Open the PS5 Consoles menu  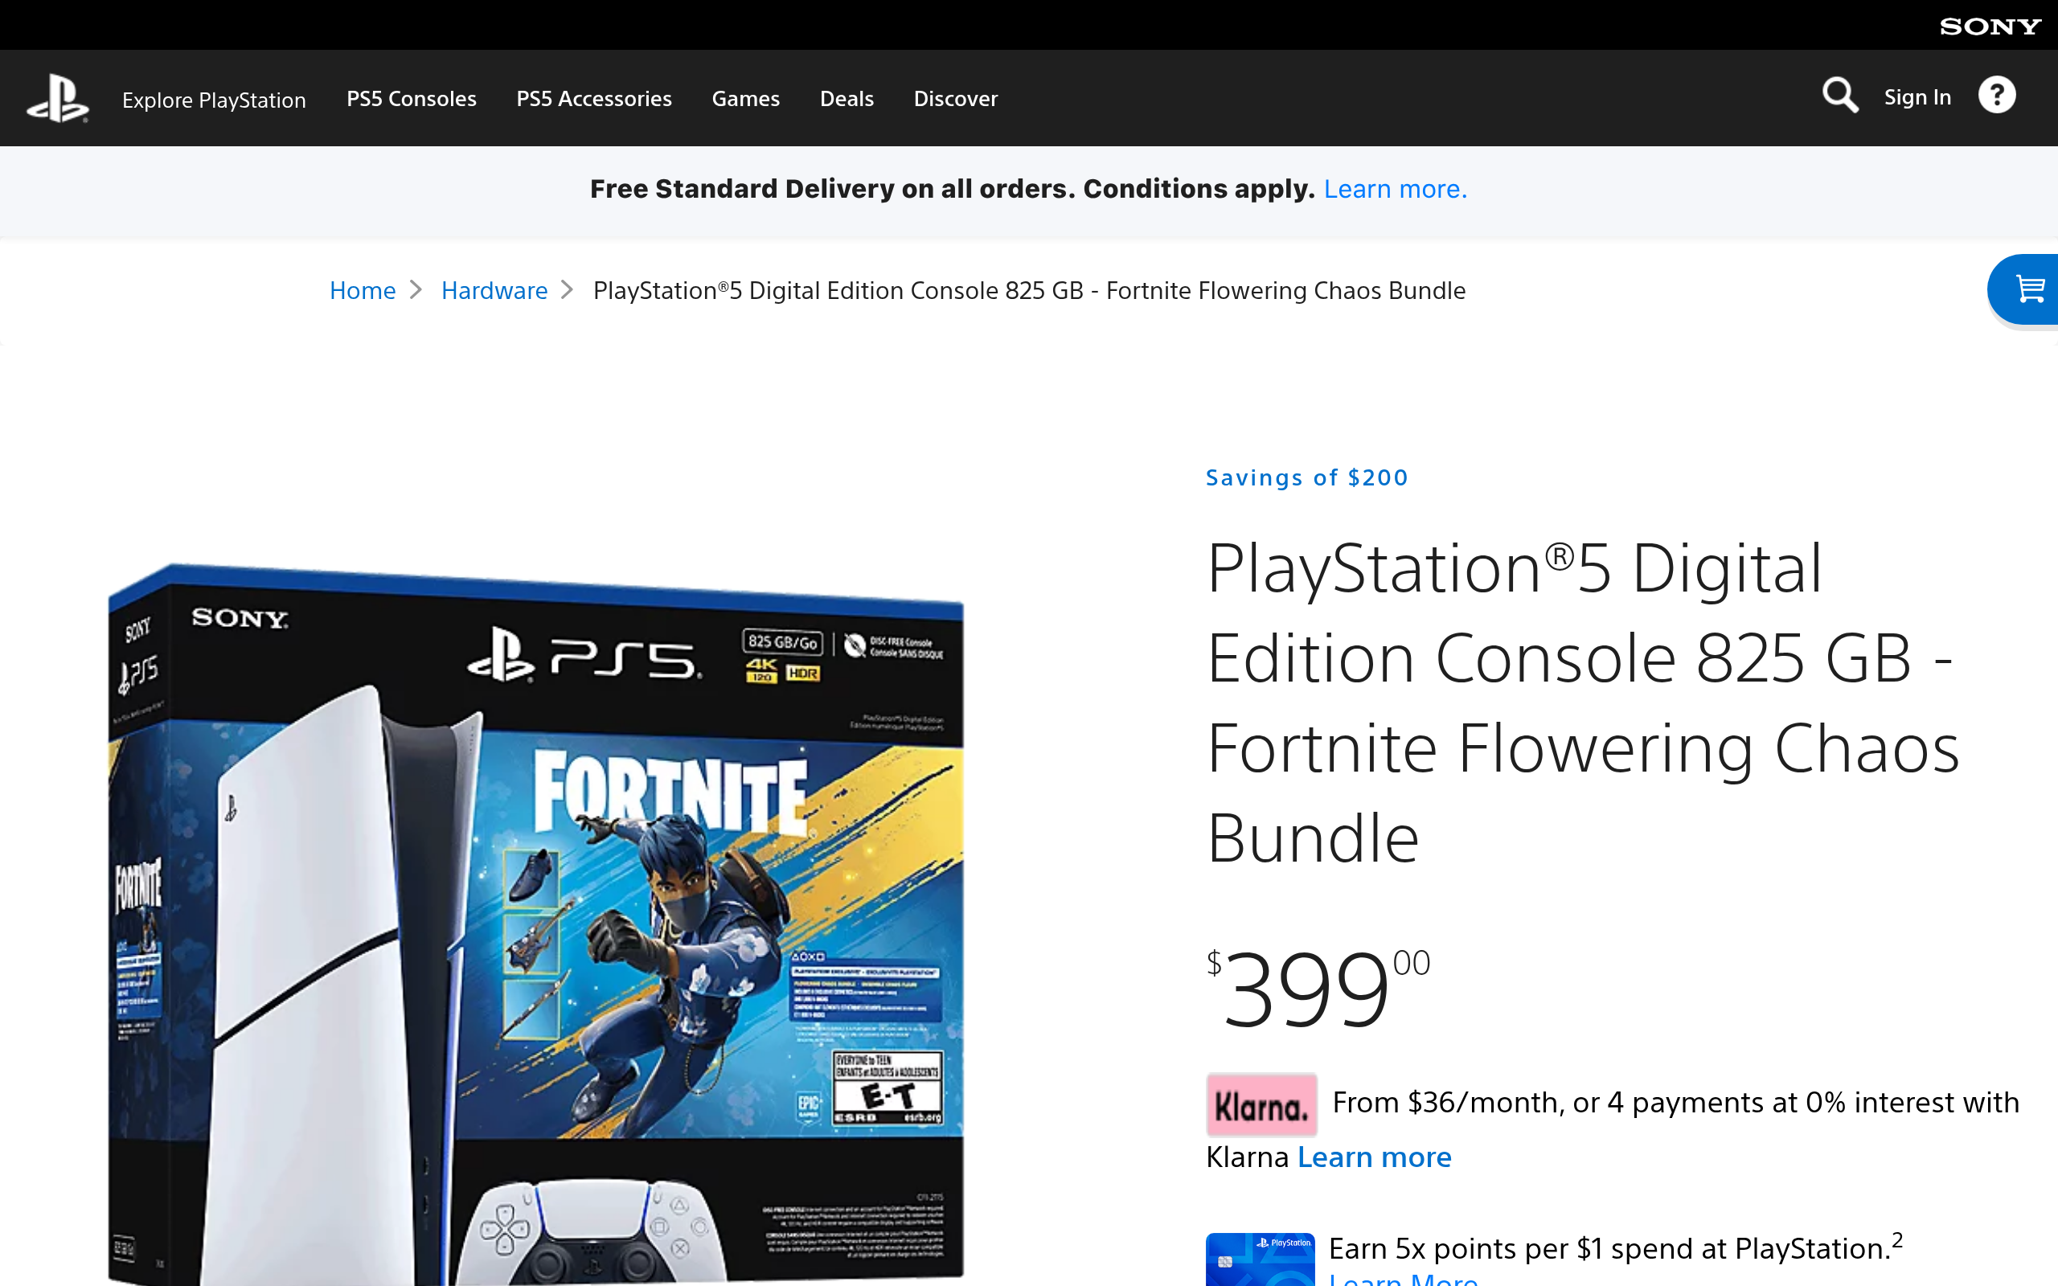click(412, 99)
